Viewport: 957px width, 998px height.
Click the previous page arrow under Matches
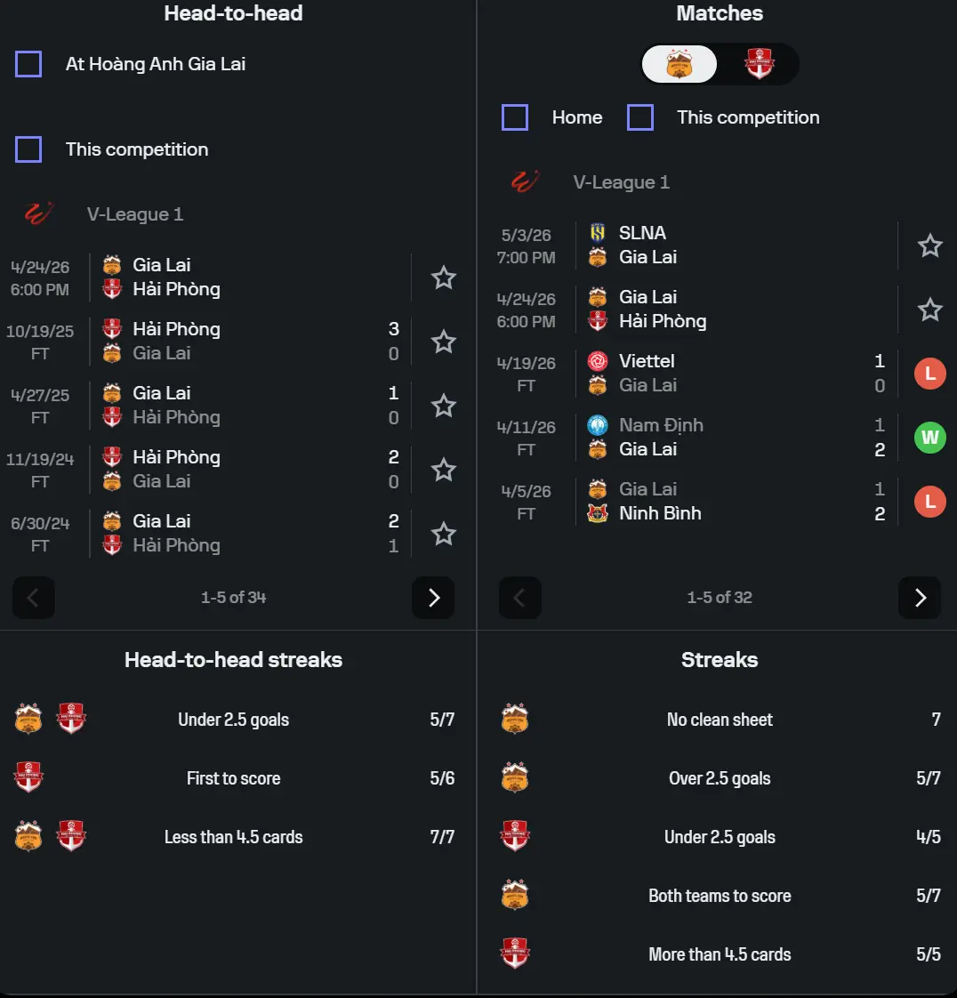click(520, 598)
